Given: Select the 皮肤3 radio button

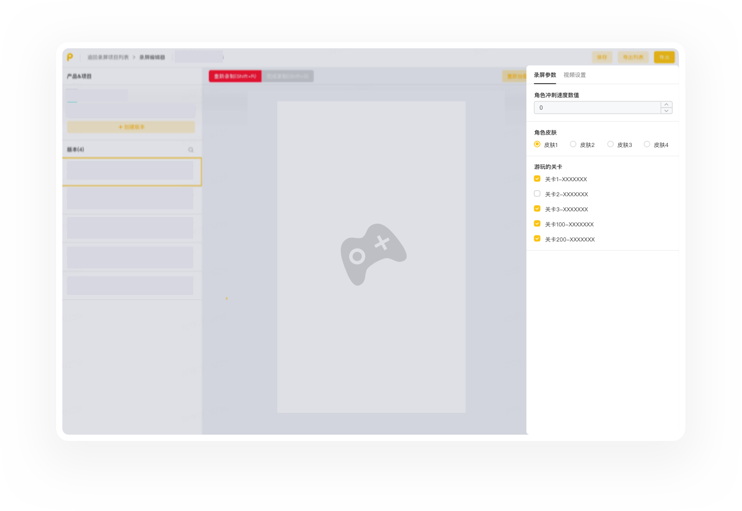Looking at the screenshot, I should [x=611, y=144].
